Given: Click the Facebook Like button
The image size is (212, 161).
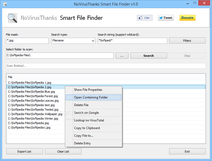Looking at the screenshot, I should click(145, 18).
